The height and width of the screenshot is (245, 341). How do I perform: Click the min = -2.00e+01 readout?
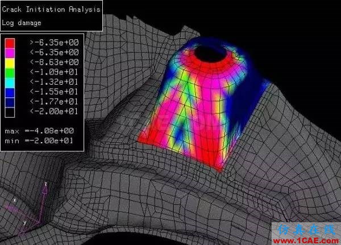(41, 140)
